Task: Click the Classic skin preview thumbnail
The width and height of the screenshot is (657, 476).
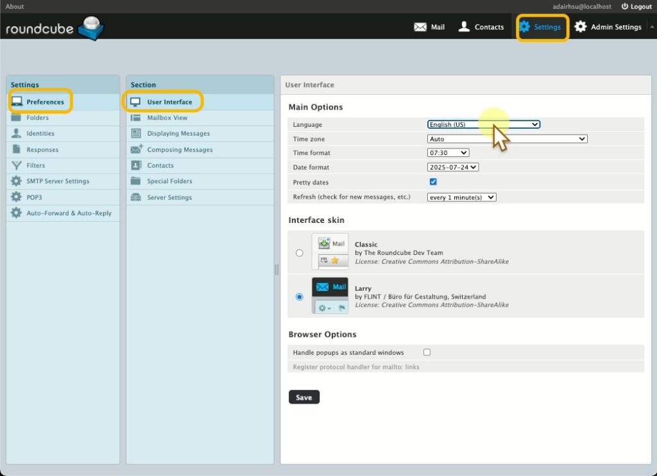Action: (330, 251)
